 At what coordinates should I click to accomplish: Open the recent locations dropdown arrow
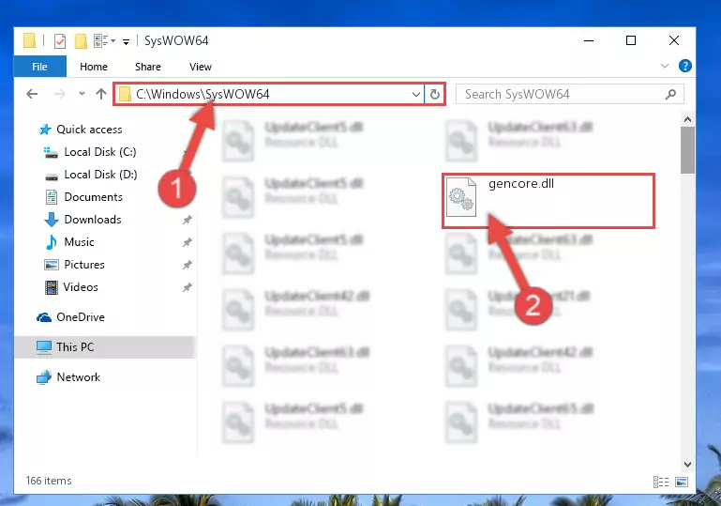(x=82, y=94)
